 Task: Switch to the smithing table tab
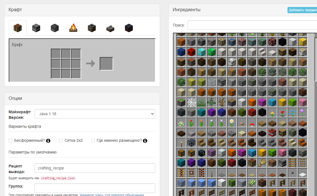tap(129, 28)
